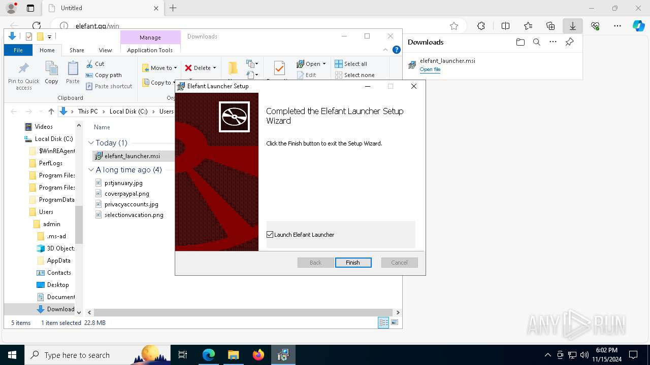Click the Up arrow in Explorer navigation
The height and width of the screenshot is (365, 650).
point(51,112)
